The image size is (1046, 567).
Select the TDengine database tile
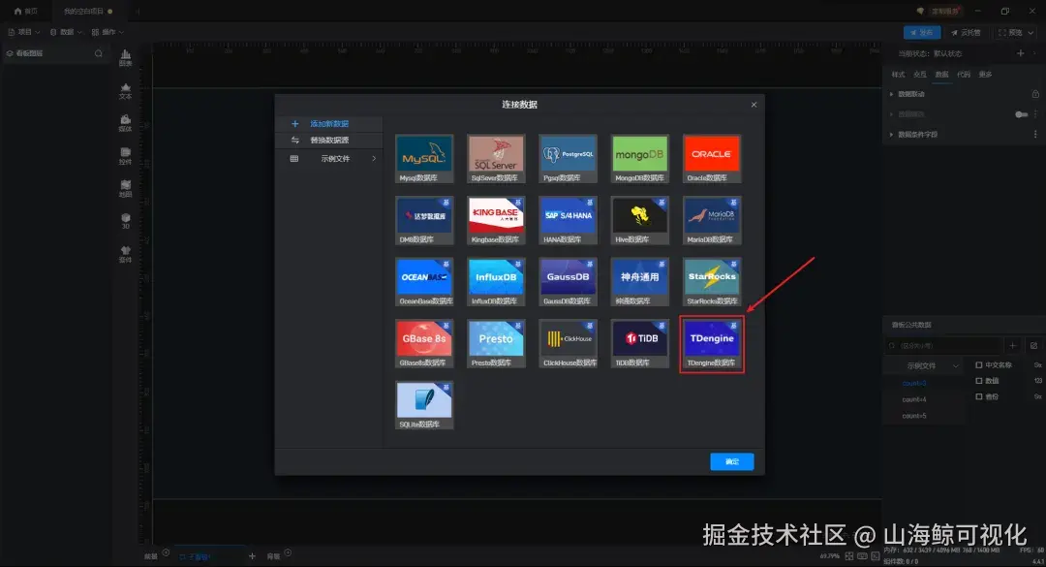coord(712,343)
